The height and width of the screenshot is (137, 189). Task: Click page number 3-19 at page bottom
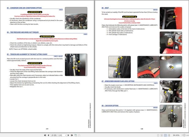tap(47, 129)
